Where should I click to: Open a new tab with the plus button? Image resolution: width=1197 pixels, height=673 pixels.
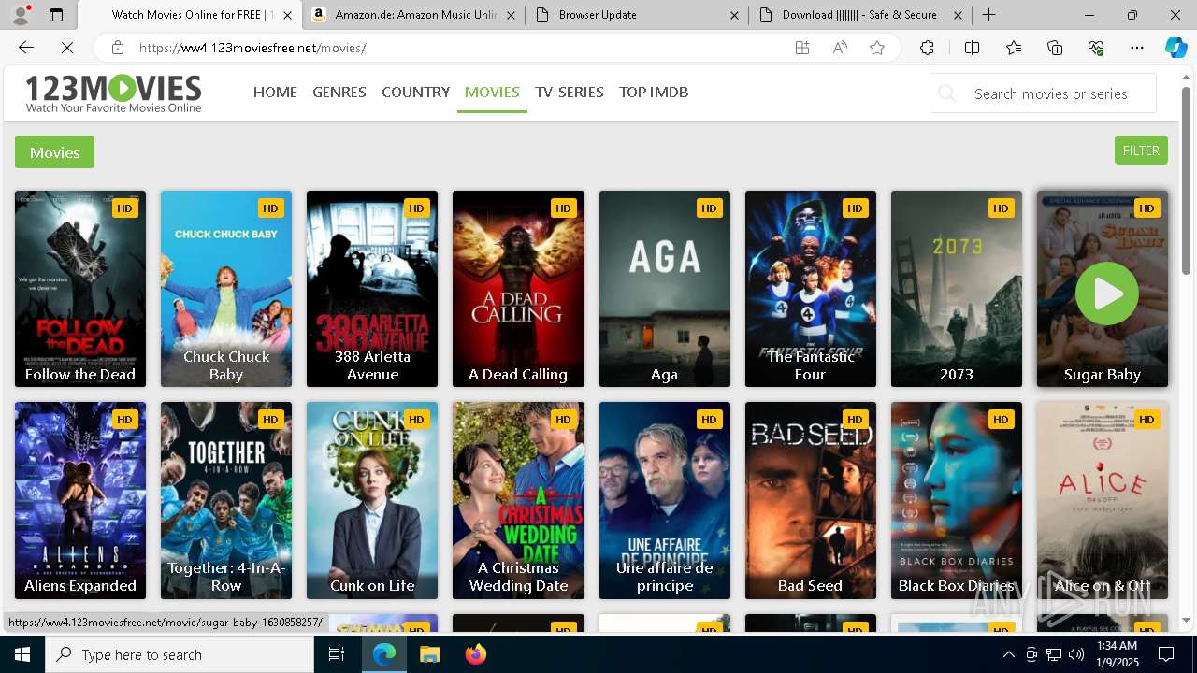click(988, 15)
